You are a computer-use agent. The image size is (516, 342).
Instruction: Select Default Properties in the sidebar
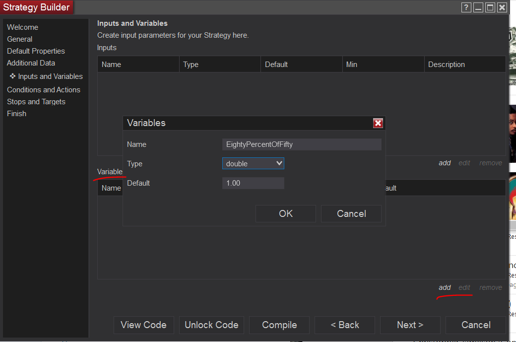[36, 51]
